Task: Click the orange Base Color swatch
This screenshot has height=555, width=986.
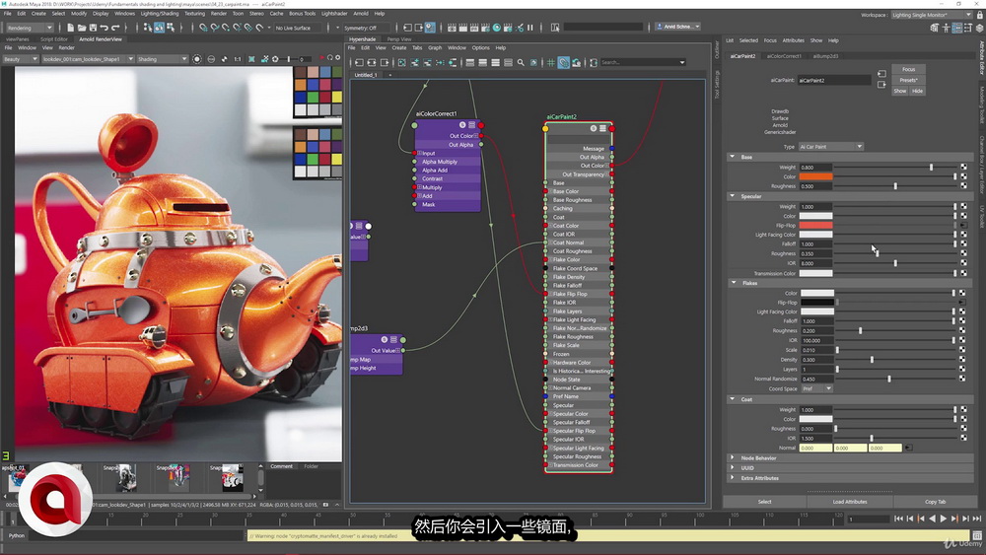Action: coord(815,176)
